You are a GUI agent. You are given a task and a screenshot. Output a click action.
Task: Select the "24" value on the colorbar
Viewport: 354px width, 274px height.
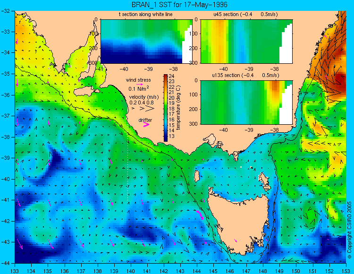pos(172,76)
